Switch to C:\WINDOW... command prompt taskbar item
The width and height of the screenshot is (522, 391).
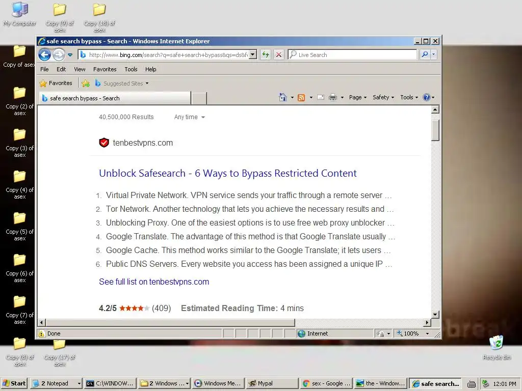point(110,383)
